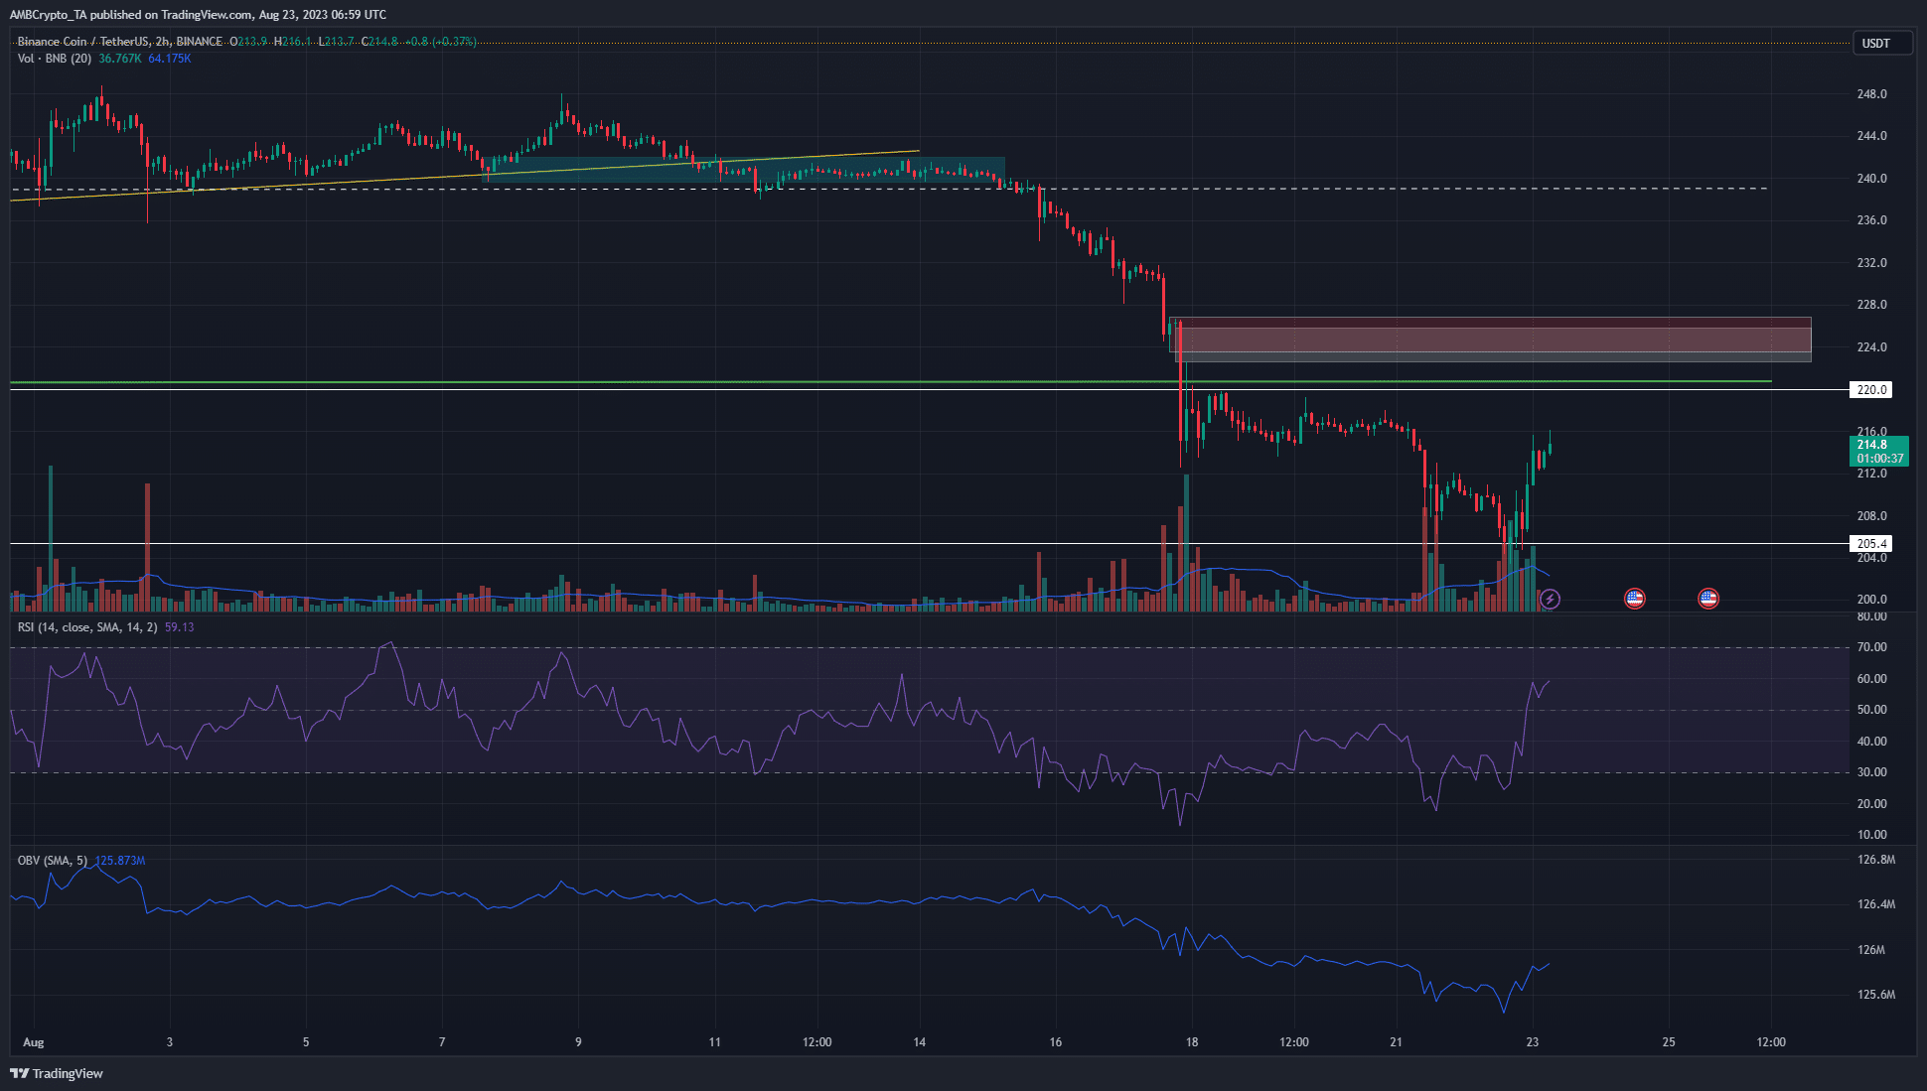Click date 14 on the time axis
Image resolution: width=1927 pixels, height=1091 pixels.
coord(920,1042)
